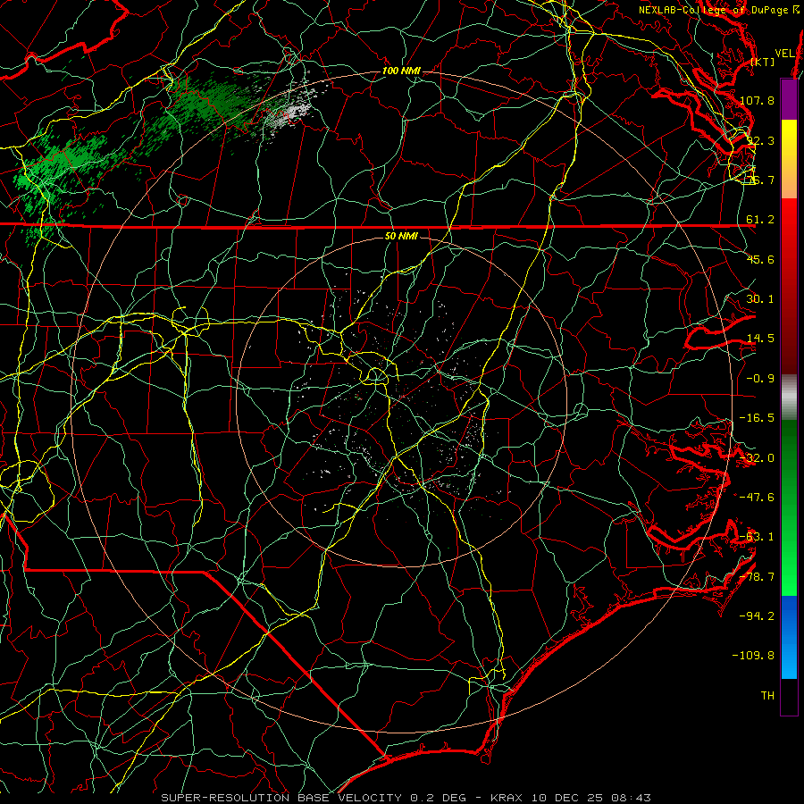
Task: Click the -32.0 scale value
Action: tap(757, 458)
